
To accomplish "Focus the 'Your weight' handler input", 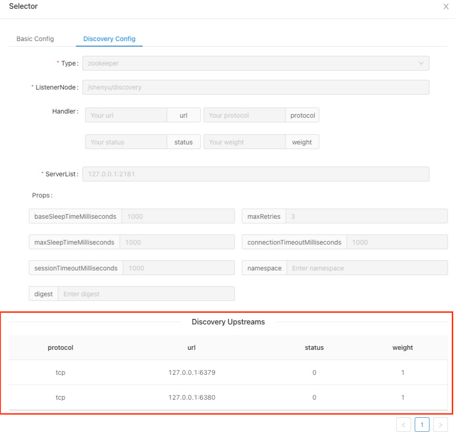I will coord(244,142).
